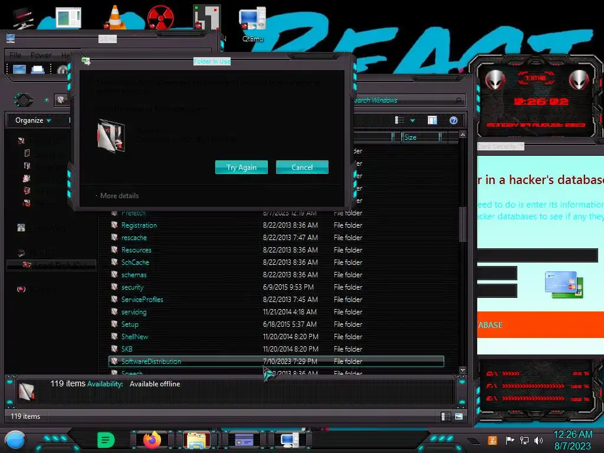Click the Action Center flag tray icon

(x=510, y=440)
